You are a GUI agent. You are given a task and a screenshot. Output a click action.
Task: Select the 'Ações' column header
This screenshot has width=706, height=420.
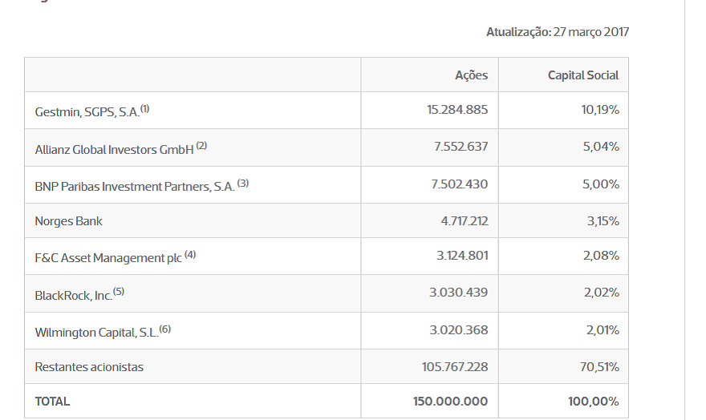click(x=472, y=75)
